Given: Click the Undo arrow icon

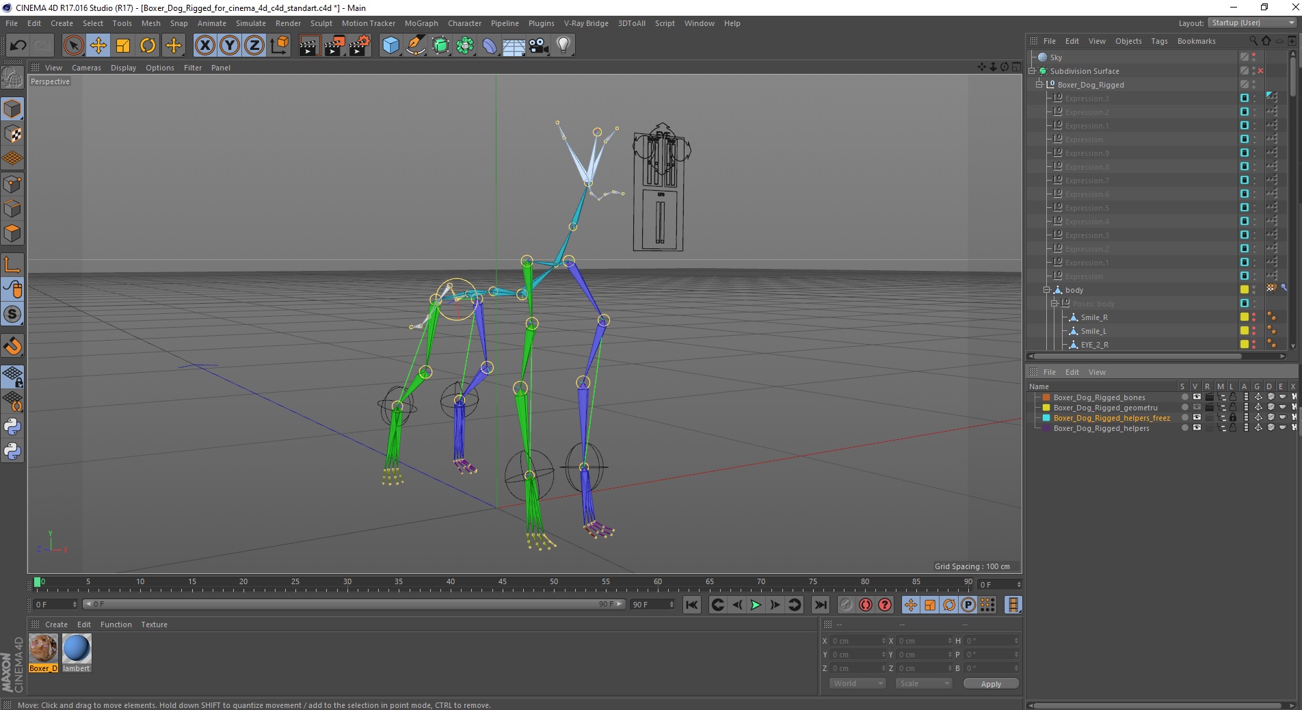Looking at the screenshot, I should pos(18,46).
